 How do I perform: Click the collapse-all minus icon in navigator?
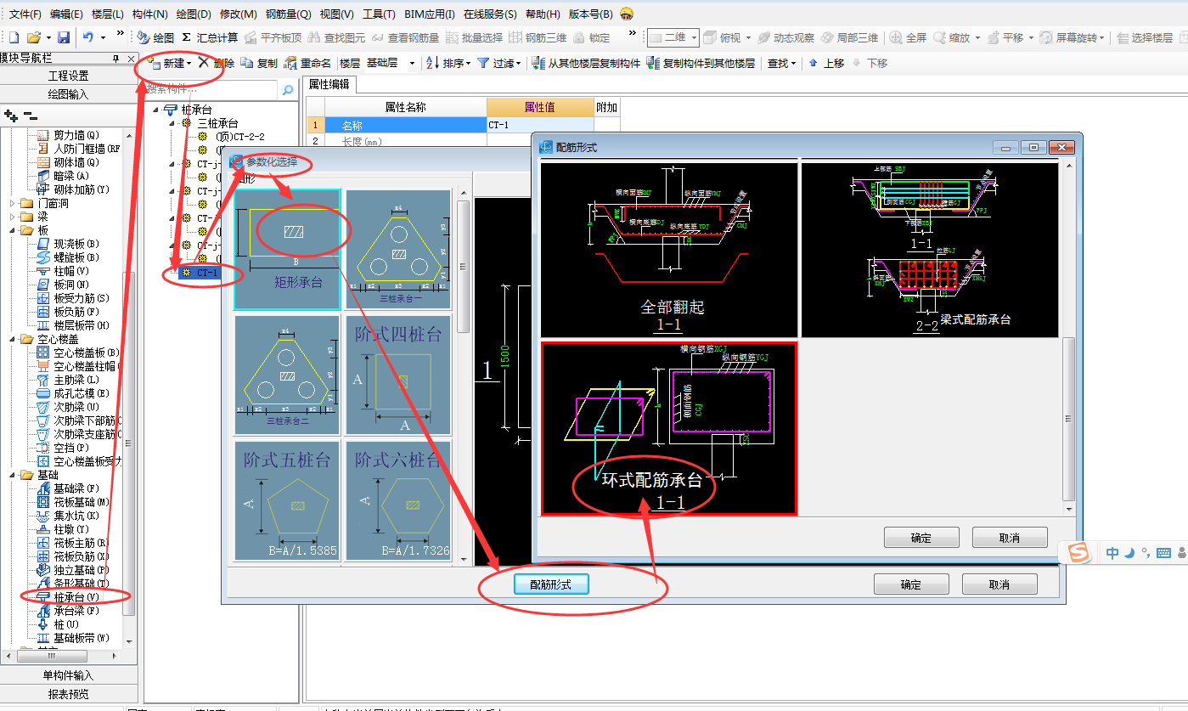pos(30,116)
